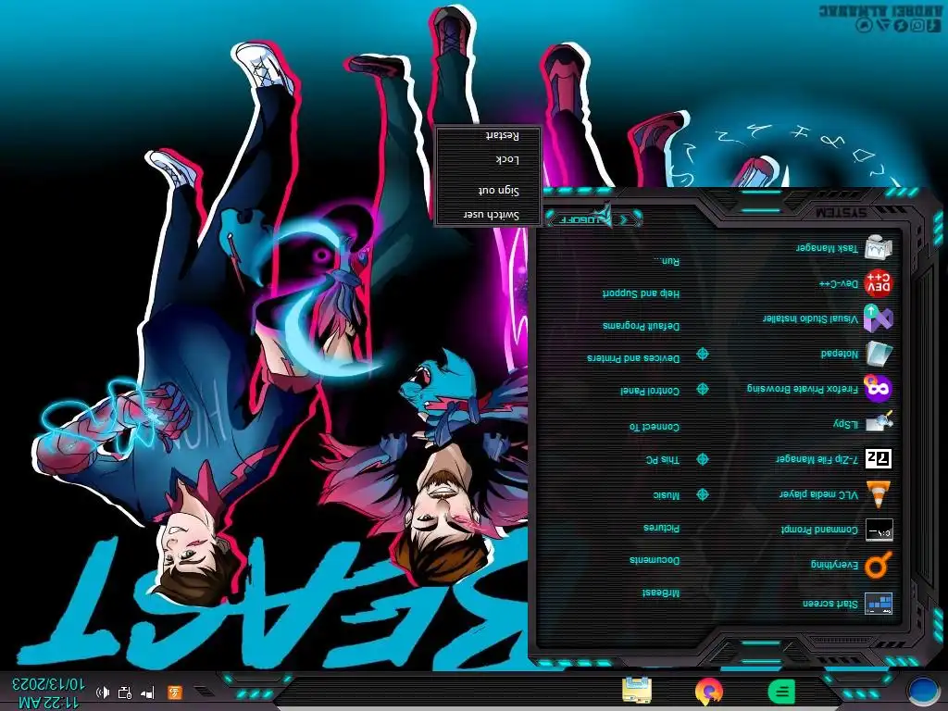Open the Visual Studio Installer icon
This screenshot has width=948, height=711.
pos(878,318)
